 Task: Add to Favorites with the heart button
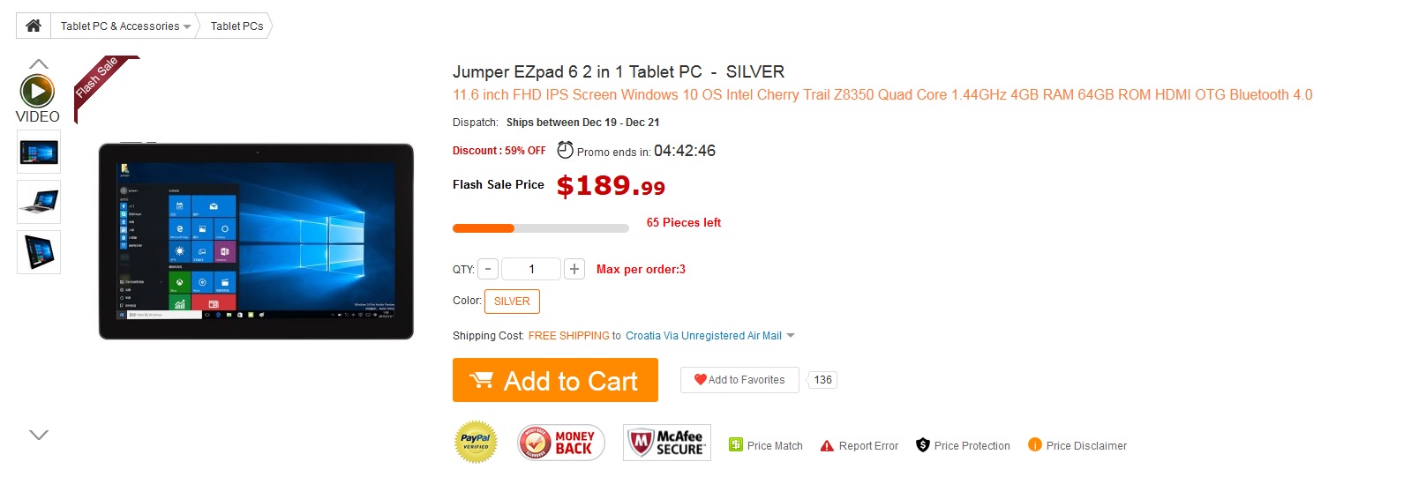[x=739, y=380]
